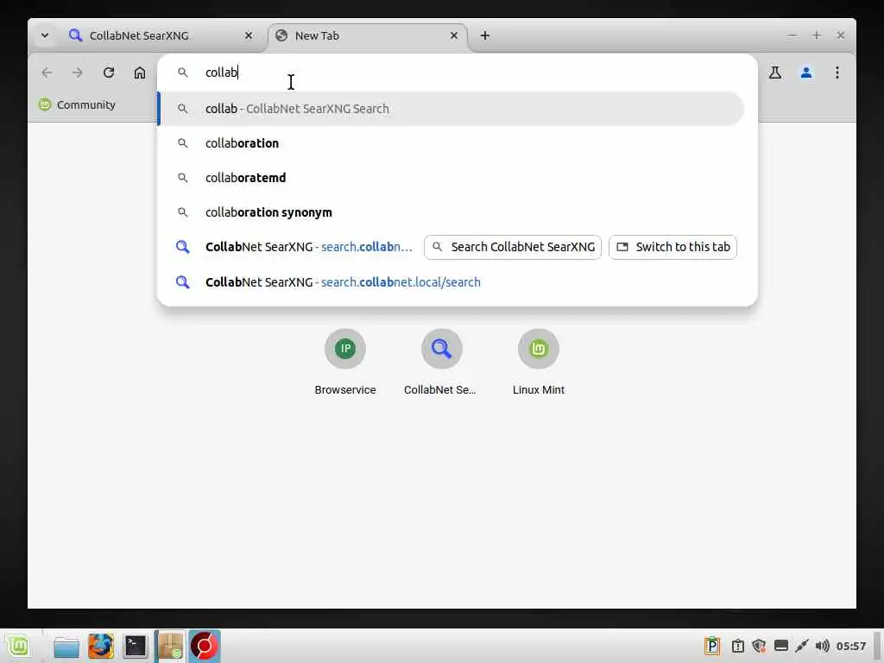Select 'collab - CollabNet SearXNG Search' suggestion

tap(451, 109)
